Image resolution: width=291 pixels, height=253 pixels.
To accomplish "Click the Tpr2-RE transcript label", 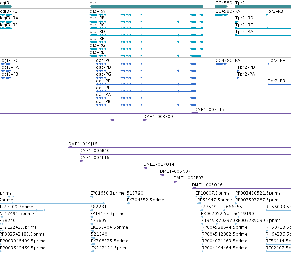I will [x=244, y=25].
